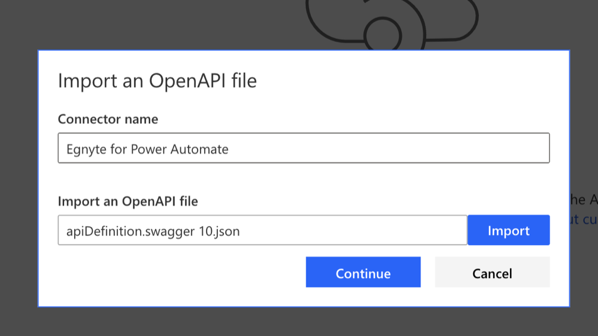Click the 'Connector name' label
598x336 pixels.
pyautogui.click(x=108, y=119)
